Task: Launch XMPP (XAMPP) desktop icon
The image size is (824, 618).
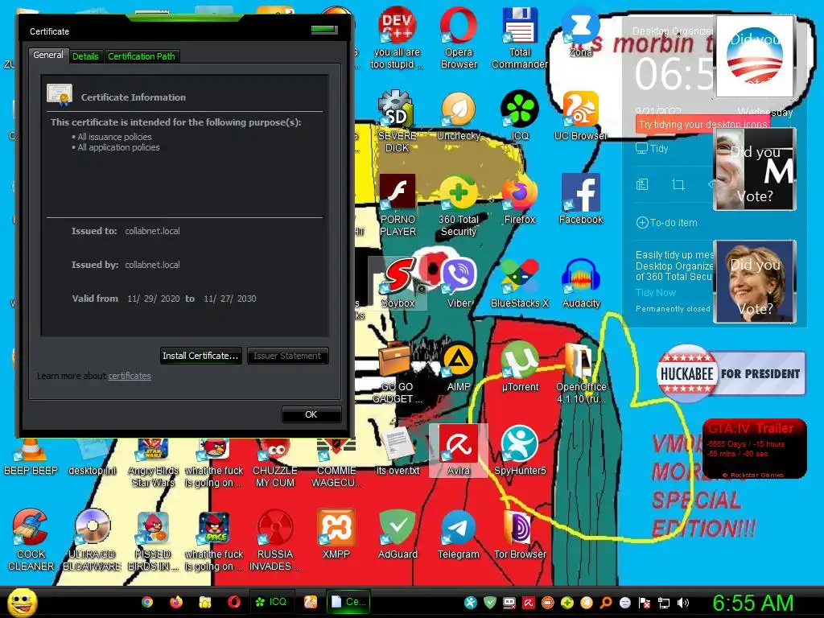Action: click(336, 534)
